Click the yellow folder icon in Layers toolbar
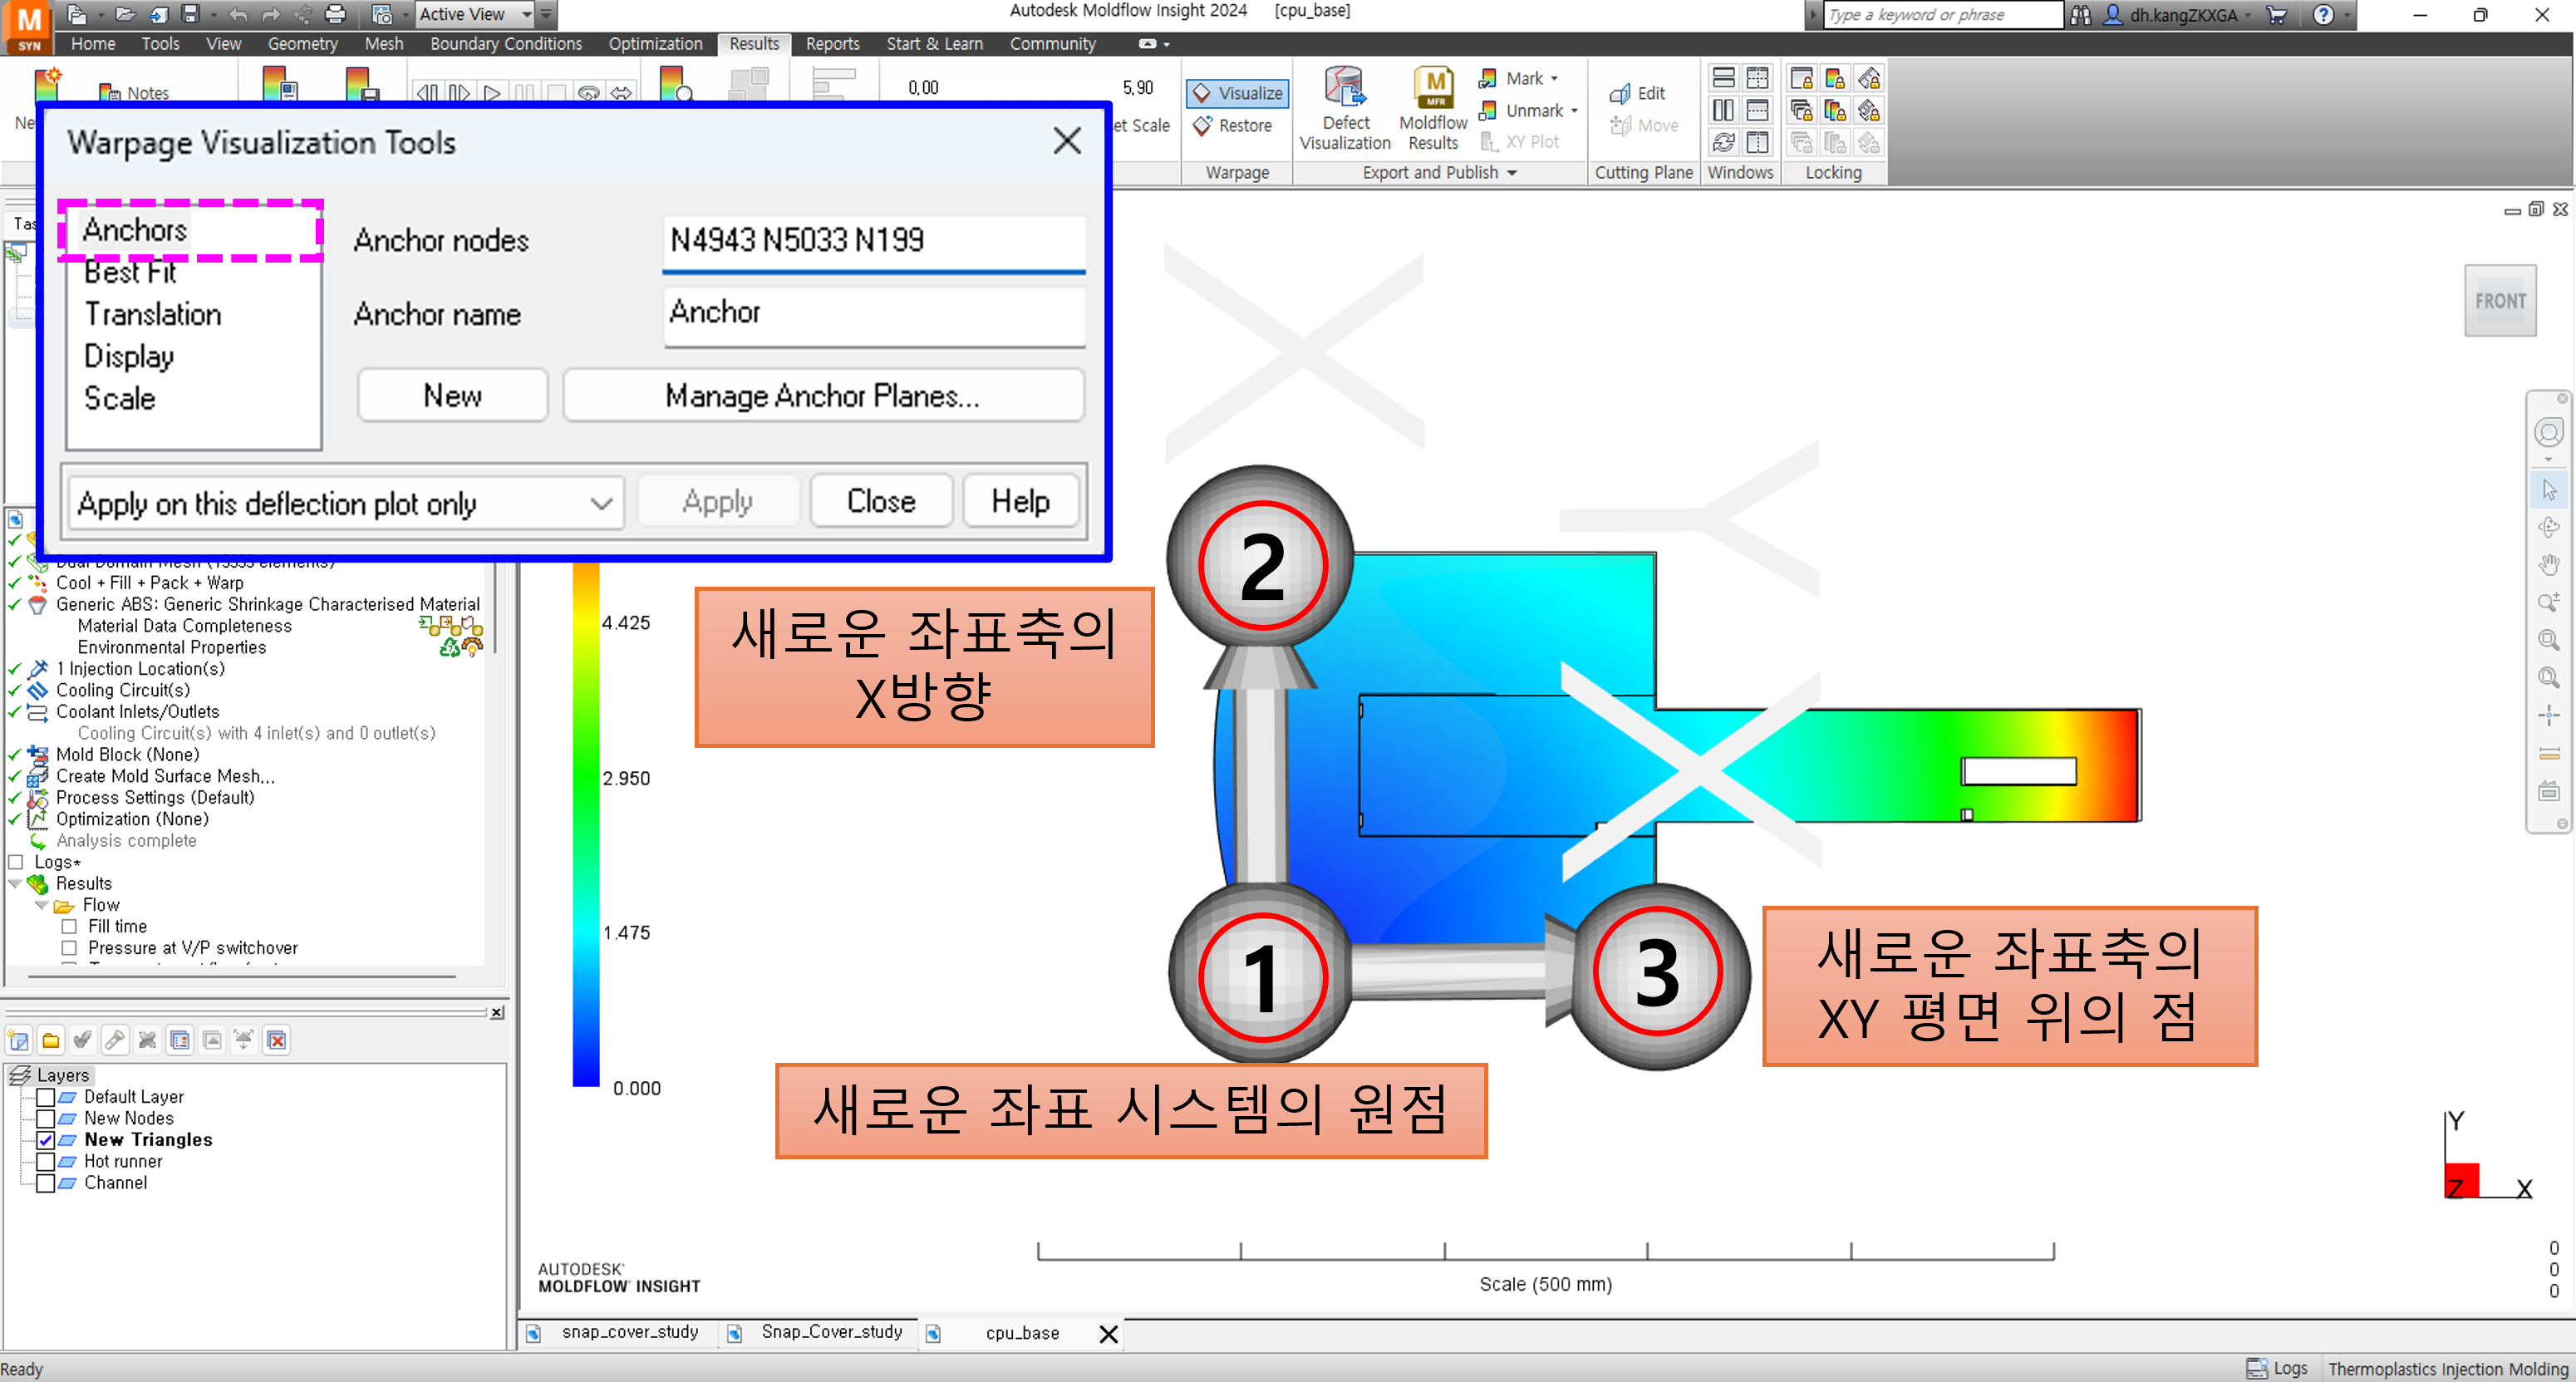This screenshot has height=1382, width=2576. (x=51, y=1040)
